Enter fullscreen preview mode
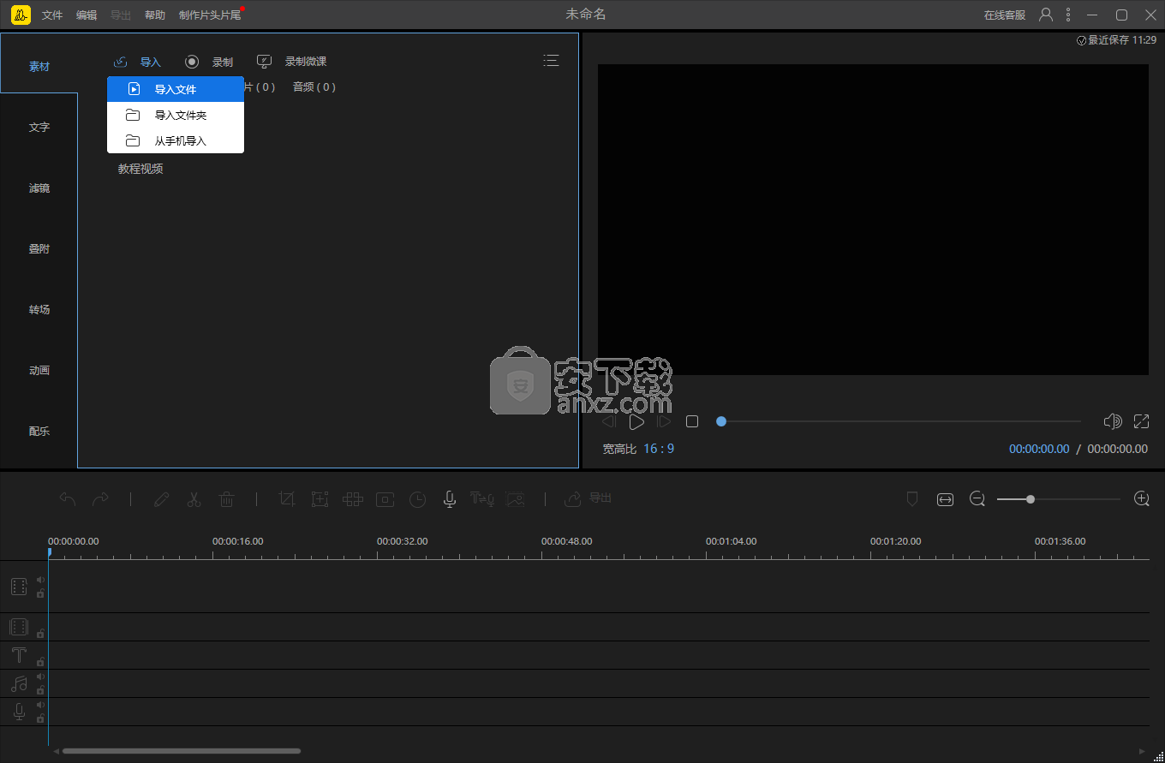 (1141, 421)
